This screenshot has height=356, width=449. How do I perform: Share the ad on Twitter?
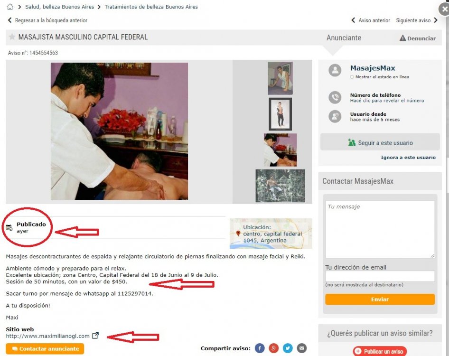[288, 348]
